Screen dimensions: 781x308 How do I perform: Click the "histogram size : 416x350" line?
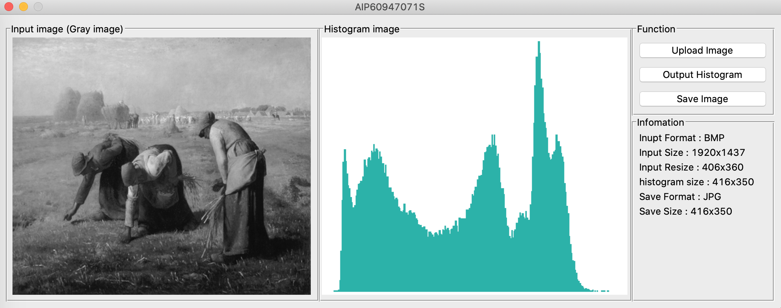696,182
